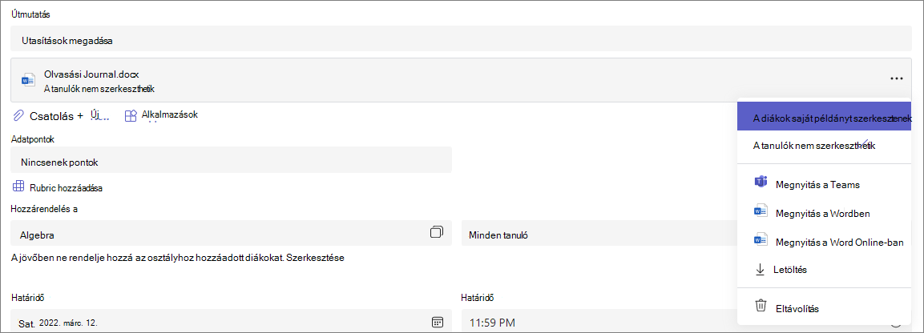Open the Nincsenek pontok points field
Viewport: 924px width, 333px height.
click(x=231, y=160)
